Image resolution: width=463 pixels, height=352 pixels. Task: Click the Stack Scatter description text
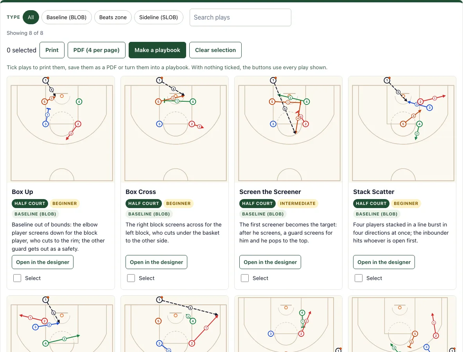(x=401, y=233)
